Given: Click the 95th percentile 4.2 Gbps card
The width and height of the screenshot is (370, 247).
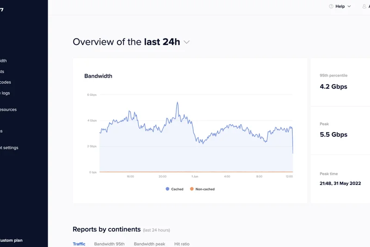Looking at the screenshot, I should [339, 82].
